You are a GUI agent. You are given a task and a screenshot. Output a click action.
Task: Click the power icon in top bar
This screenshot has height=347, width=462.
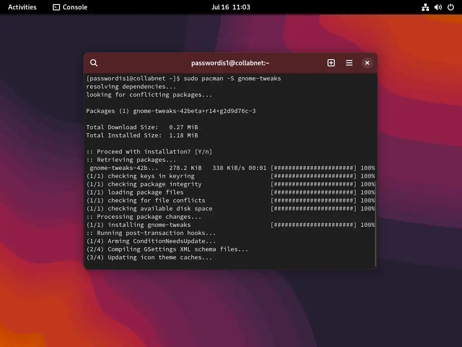pyautogui.click(x=451, y=7)
